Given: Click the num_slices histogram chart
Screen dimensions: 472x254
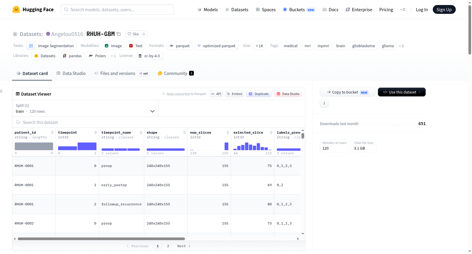Looking at the screenshot, I should click(x=209, y=146).
